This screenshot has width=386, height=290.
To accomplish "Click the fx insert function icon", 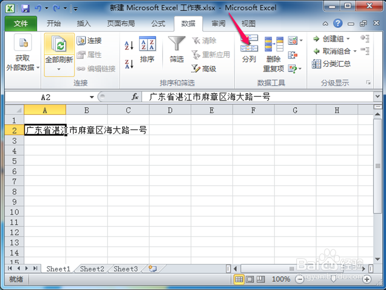I will coord(135,97).
